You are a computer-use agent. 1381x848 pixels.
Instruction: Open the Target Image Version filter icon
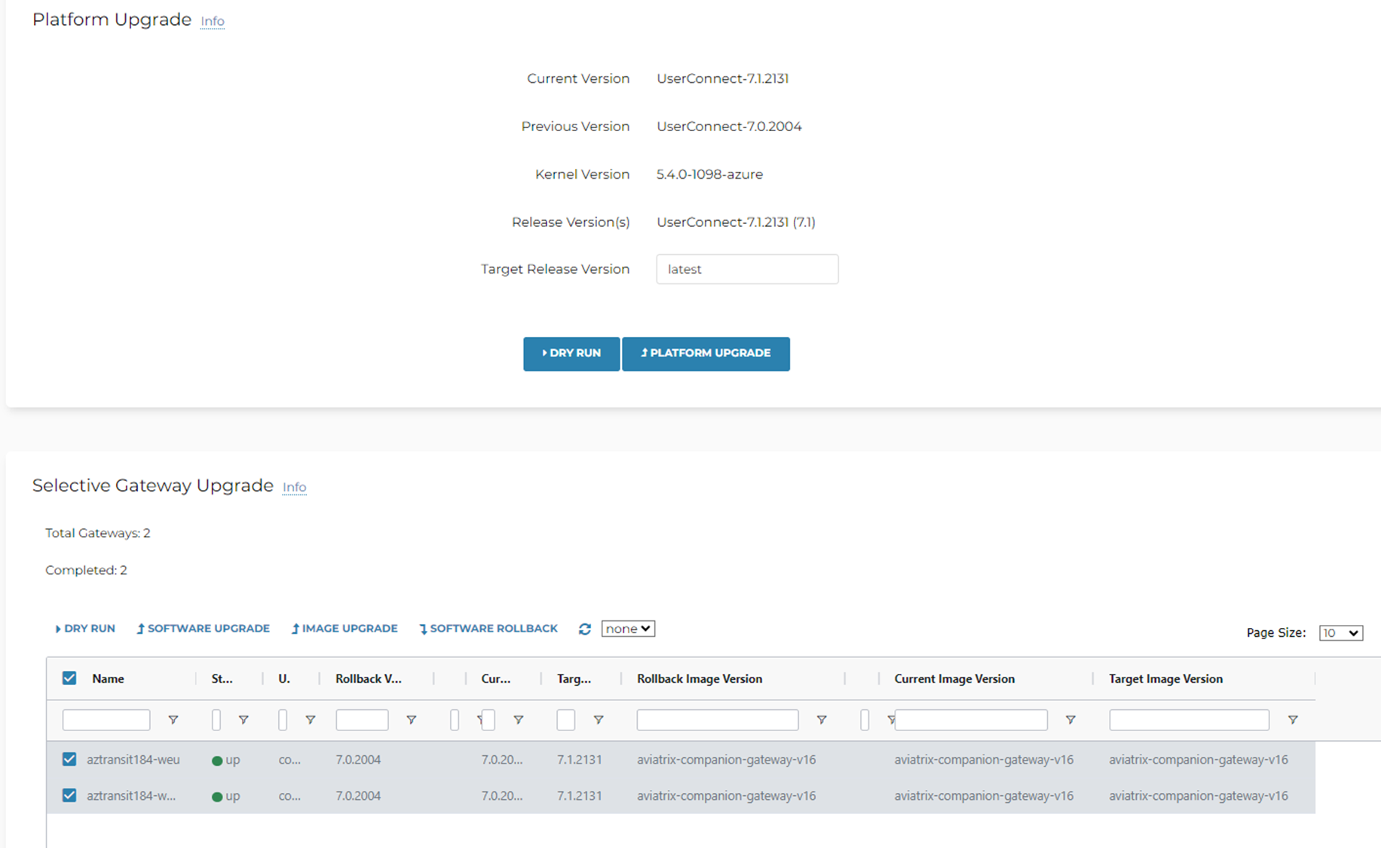click(x=1293, y=720)
